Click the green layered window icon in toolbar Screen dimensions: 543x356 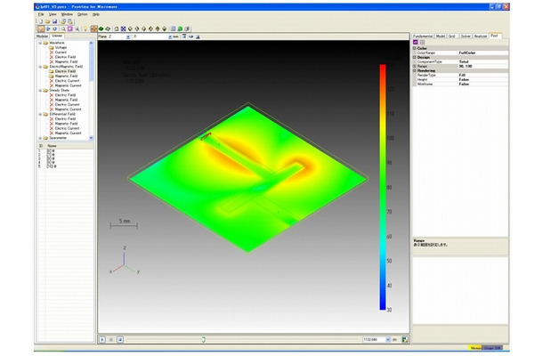(180, 29)
